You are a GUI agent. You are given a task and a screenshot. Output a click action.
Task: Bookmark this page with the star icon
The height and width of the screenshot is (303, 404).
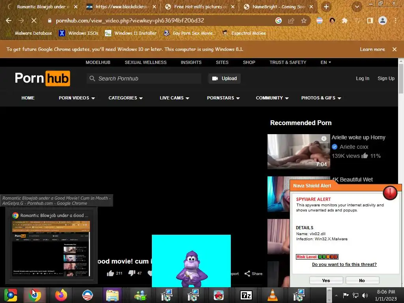pyautogui.click(x=304, y=21)
